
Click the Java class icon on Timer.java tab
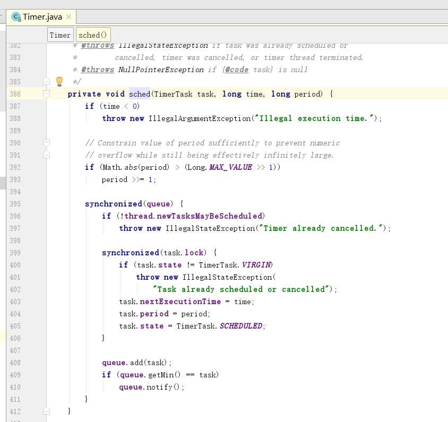(x=16, y=17)
